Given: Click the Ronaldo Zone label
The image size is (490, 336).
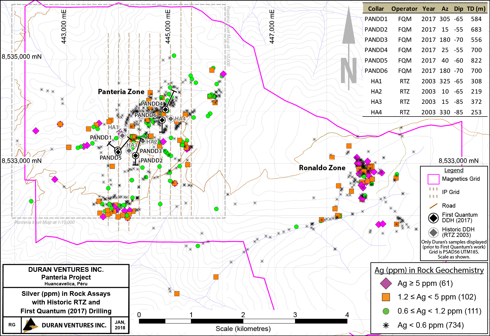Looking at the screenshot, I should tap(322, 168).
